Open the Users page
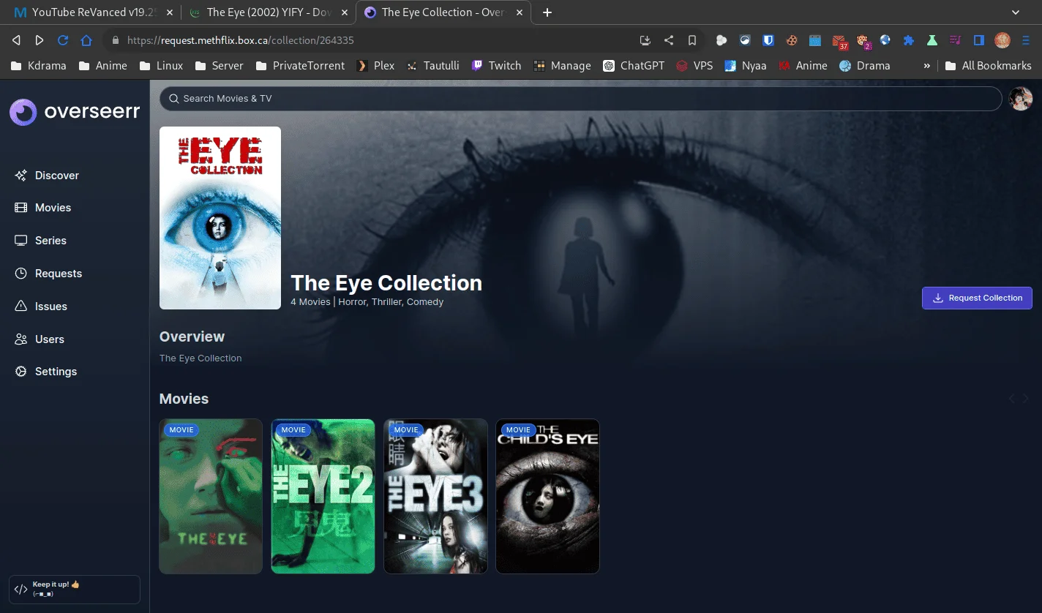Screen dimensions: 1042x613 (40, 339)
